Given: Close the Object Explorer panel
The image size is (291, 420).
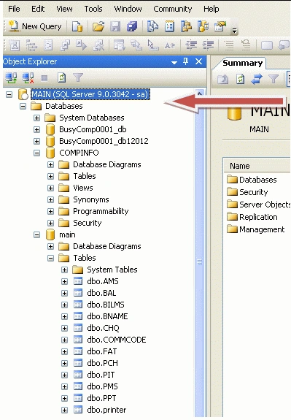Looking at the screenshot, I should pos(198,61).
